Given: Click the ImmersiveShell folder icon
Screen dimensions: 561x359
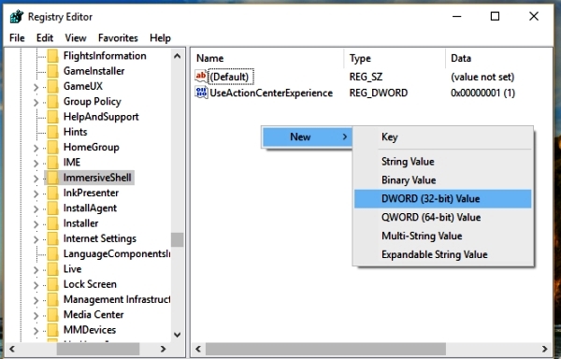Looking at the screenshot, I should (52, 178).
